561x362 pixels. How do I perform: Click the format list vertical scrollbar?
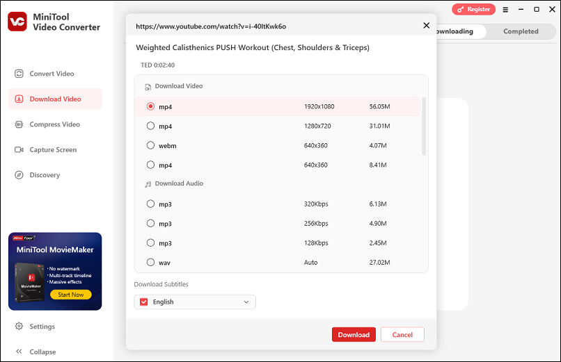point(424,126)
